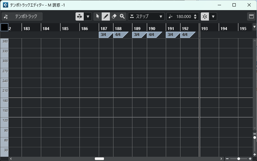Click the 180 label on tempo scale

point(5,101)
